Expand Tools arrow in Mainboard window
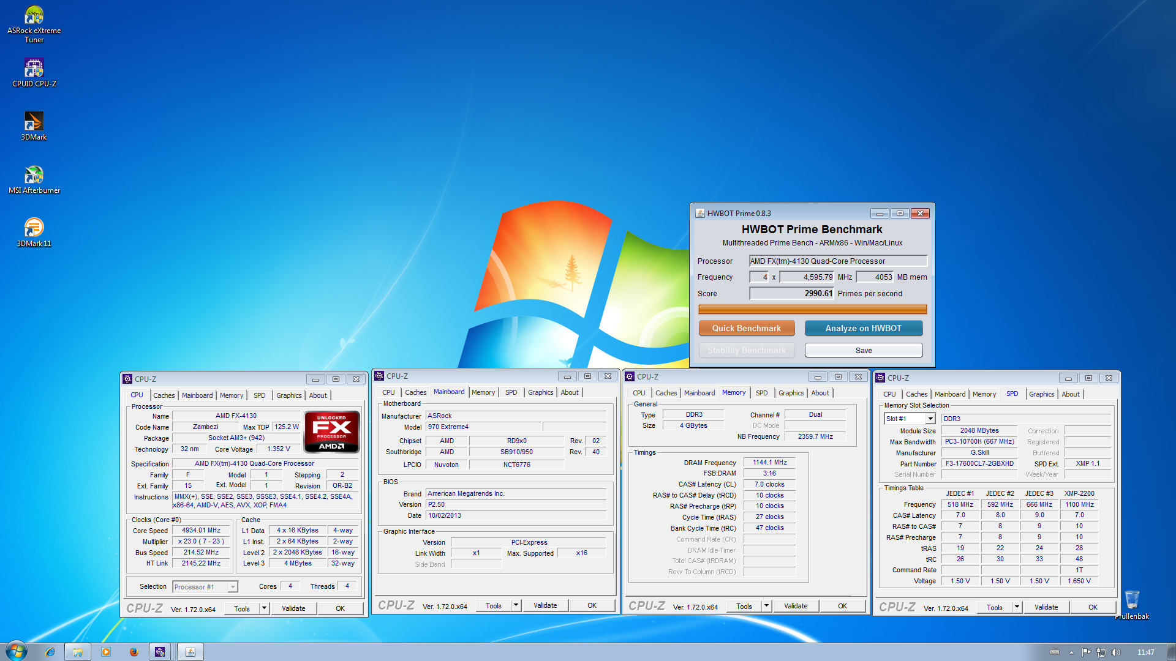This screenshot has height=661, width=1176. (516, 605)
